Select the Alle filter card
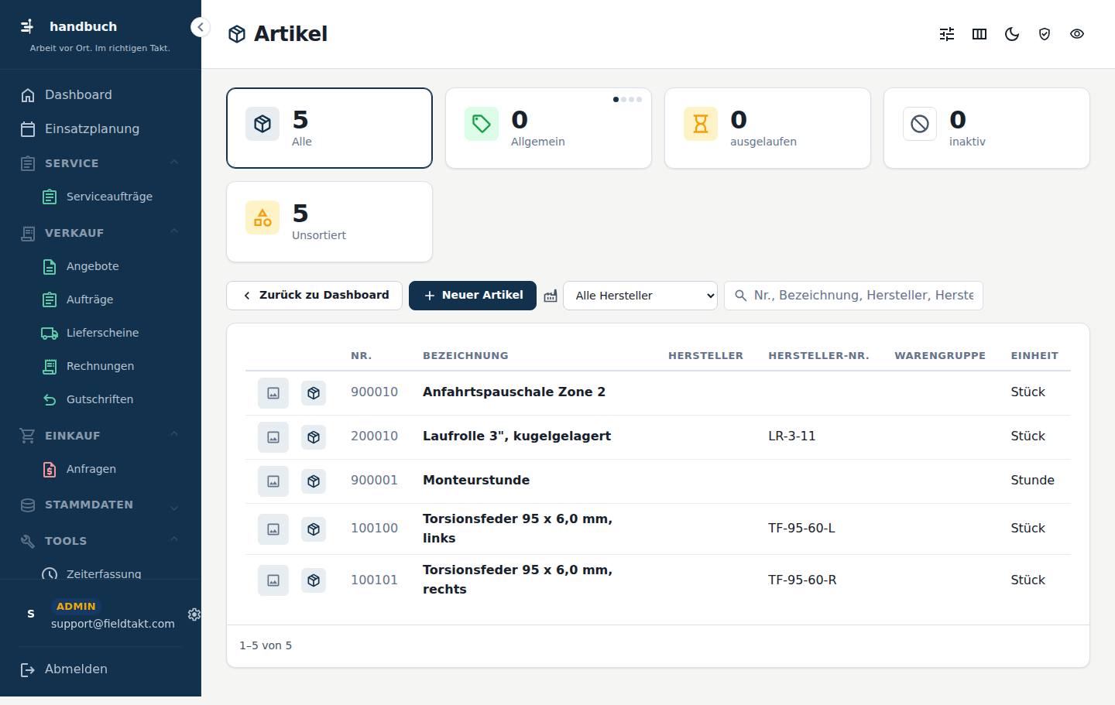This screenshot has width=1115, height=705. [x=329, y=128]
